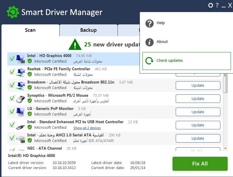Update the USB Host Controller driver
The image size is (233, 177).
pyautogui.click(x=198, y=125)
